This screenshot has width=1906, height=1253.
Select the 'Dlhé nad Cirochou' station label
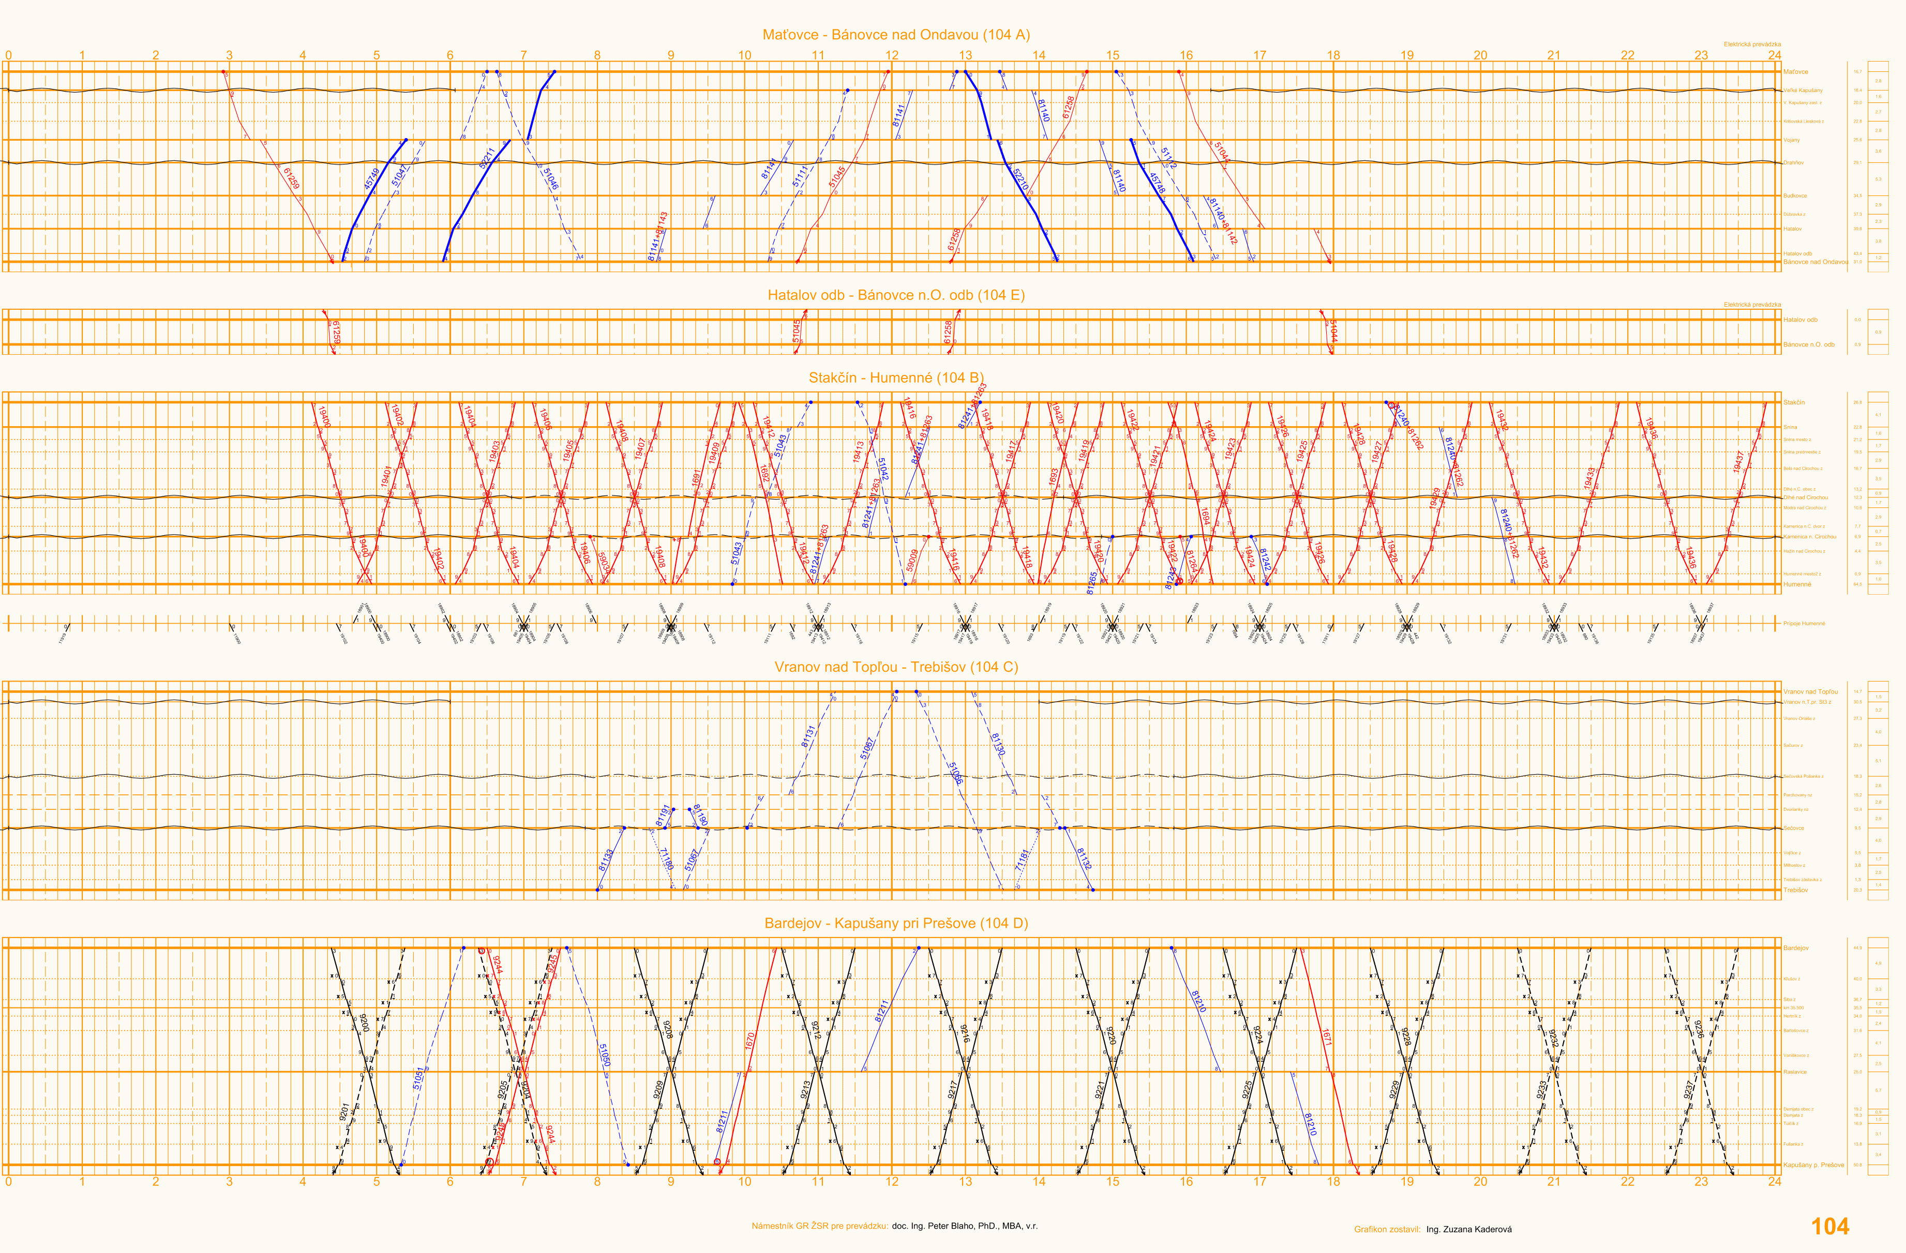point(1806,497)
